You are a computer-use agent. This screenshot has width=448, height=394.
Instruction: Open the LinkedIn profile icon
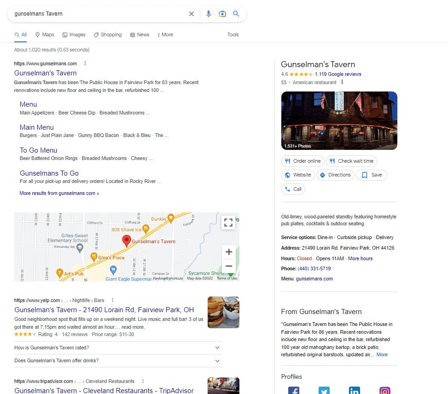(x=354, y=391)
